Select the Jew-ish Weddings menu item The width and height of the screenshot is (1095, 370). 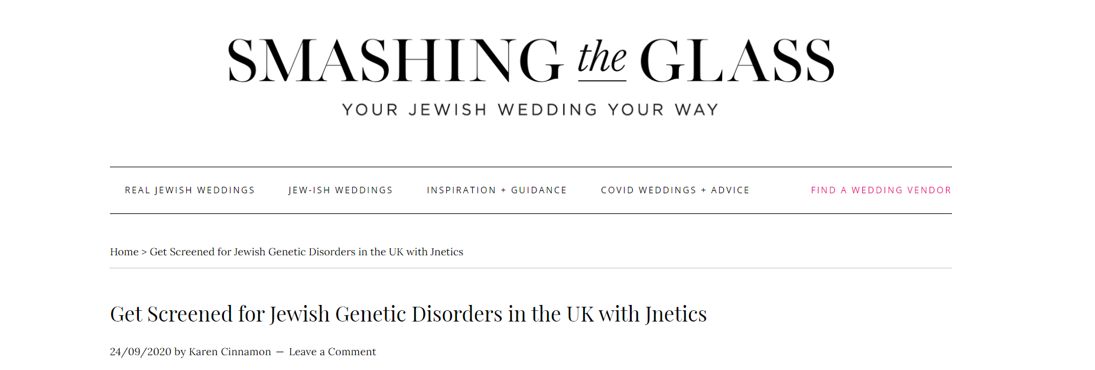tap(340, 190)
